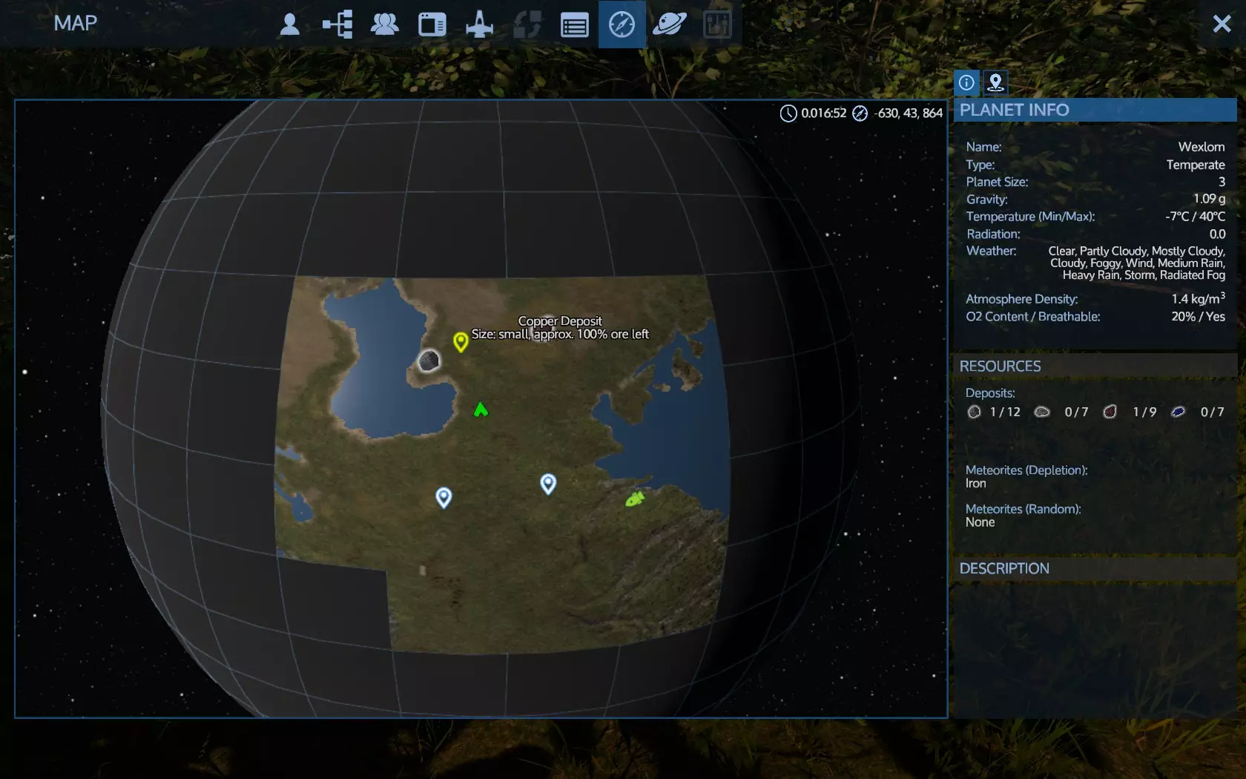Open the Blueprint library icon

[432, 24]
